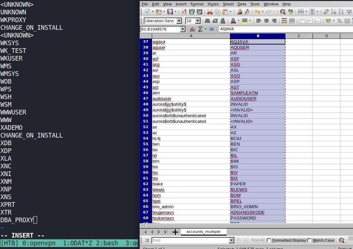Export directly as PDF icon
This screenshot has height=249, width=353.
[x=184, y=12]
